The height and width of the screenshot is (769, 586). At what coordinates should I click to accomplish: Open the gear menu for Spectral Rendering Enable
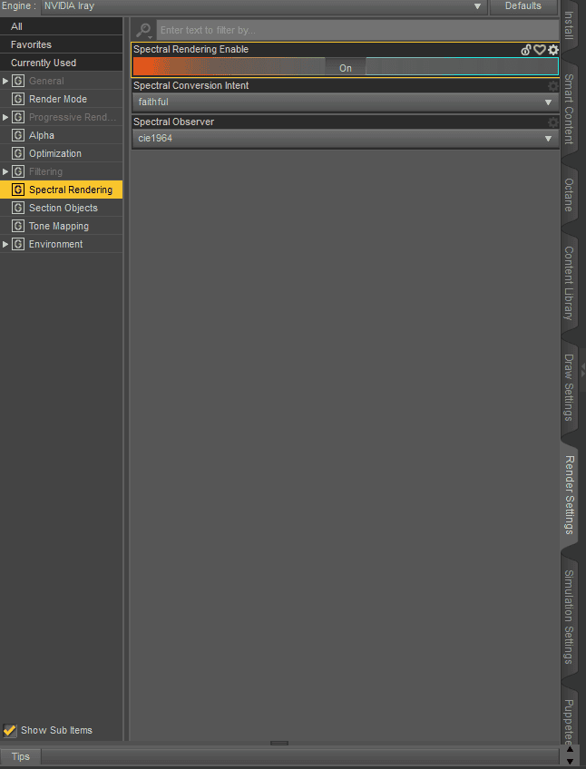point(553,50)
